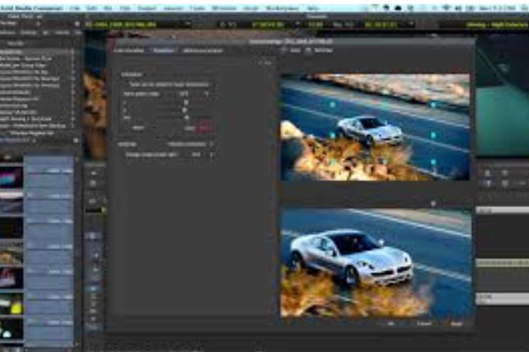Toggle the second checkbox above the source preview

click(308, 51)
